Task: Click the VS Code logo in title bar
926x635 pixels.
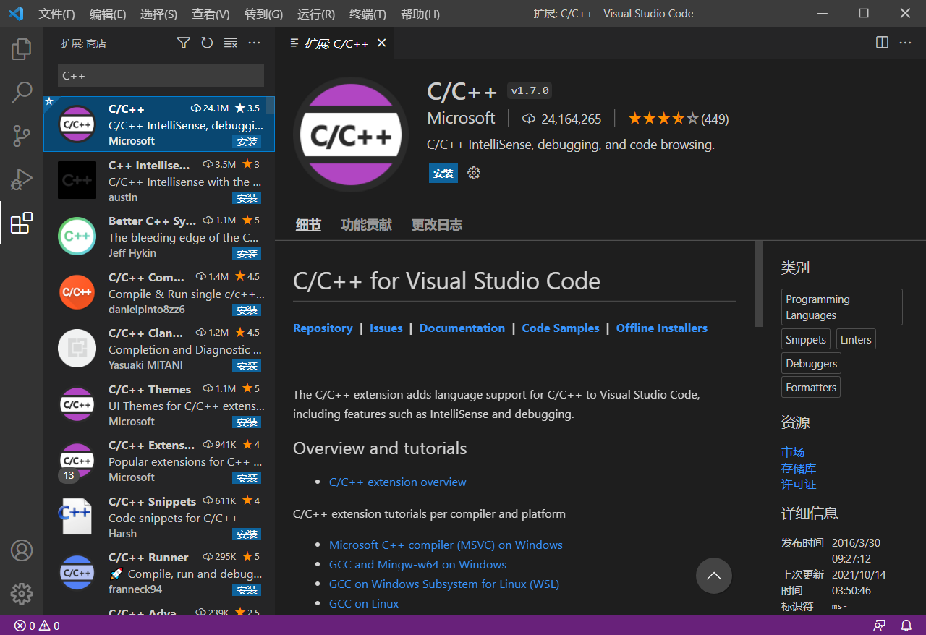Action: (x=16, y=14)
